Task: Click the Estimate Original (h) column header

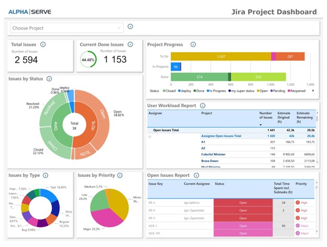Action: [x=284, y=117]
